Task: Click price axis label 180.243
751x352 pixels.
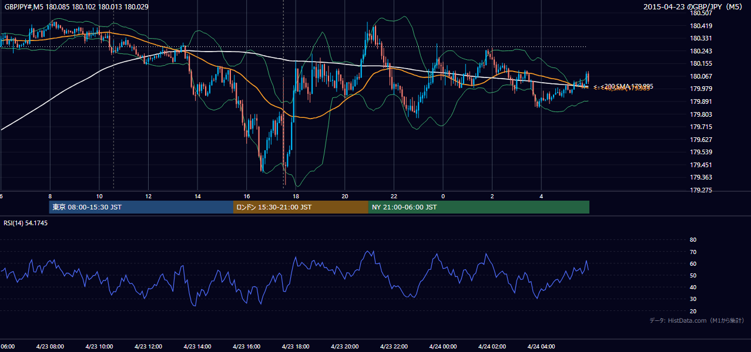Action: (702, 51)
